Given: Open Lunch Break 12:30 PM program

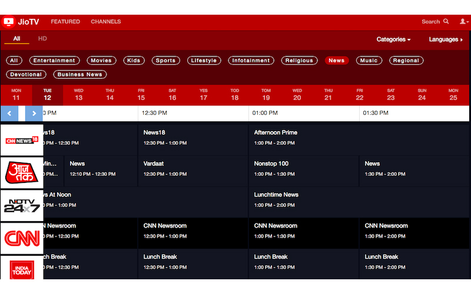Looking at the screenshot, I should point(193,264).
